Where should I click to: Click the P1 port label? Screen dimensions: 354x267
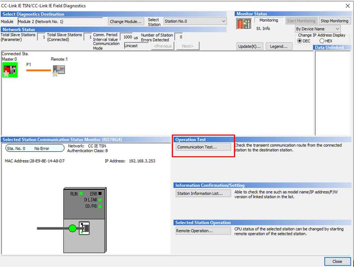(x=29, y=65)
